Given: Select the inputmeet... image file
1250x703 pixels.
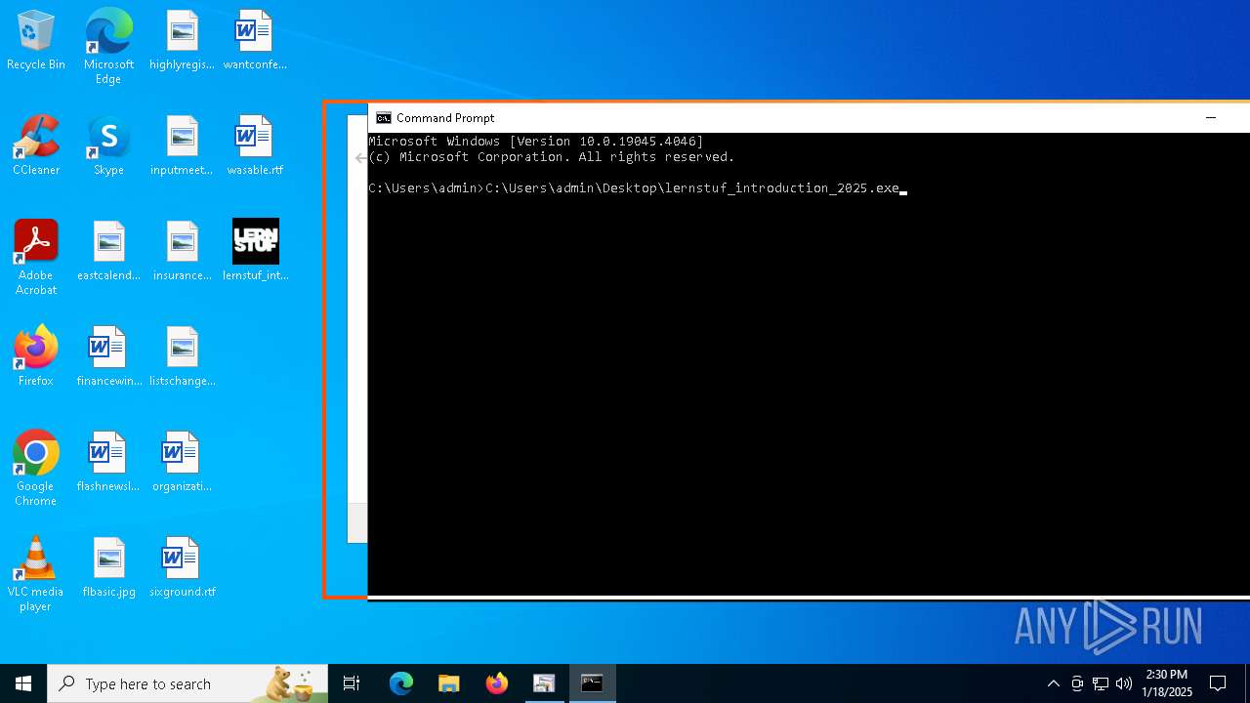Looking at the screenshot, I should [182, 145].
